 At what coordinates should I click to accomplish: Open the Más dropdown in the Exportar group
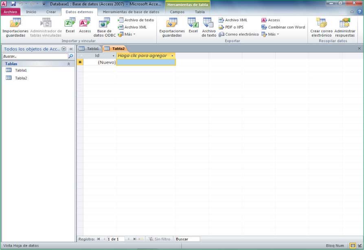[x=270, y=34]
